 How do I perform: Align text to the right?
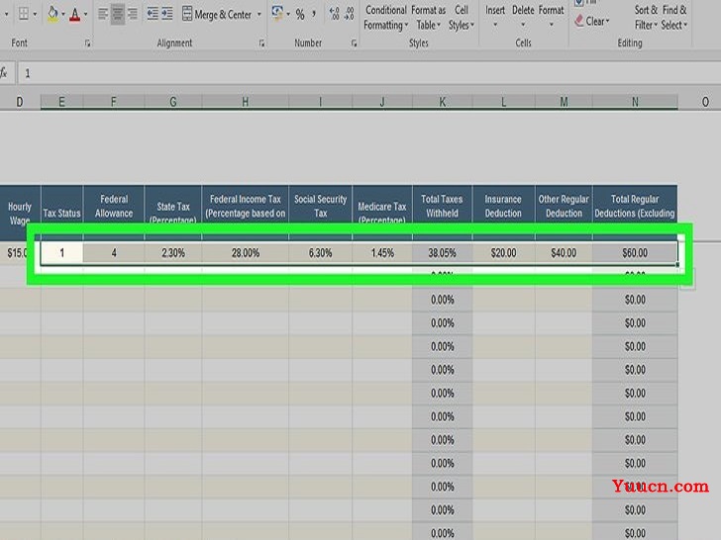pos(133,14)
